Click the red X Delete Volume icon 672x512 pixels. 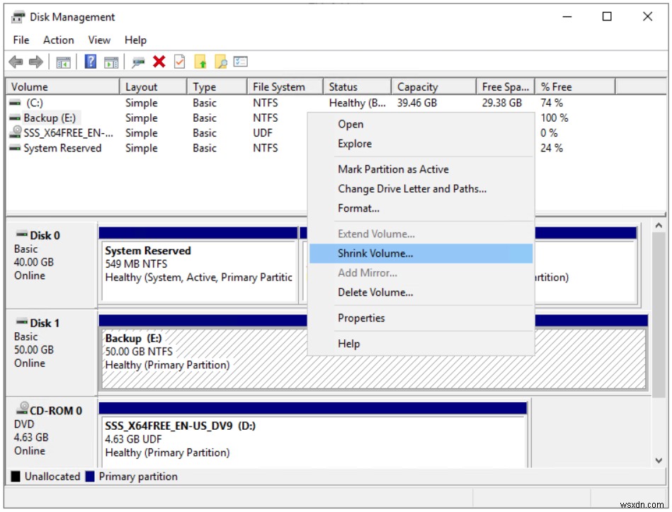click(x=159, y=62)
